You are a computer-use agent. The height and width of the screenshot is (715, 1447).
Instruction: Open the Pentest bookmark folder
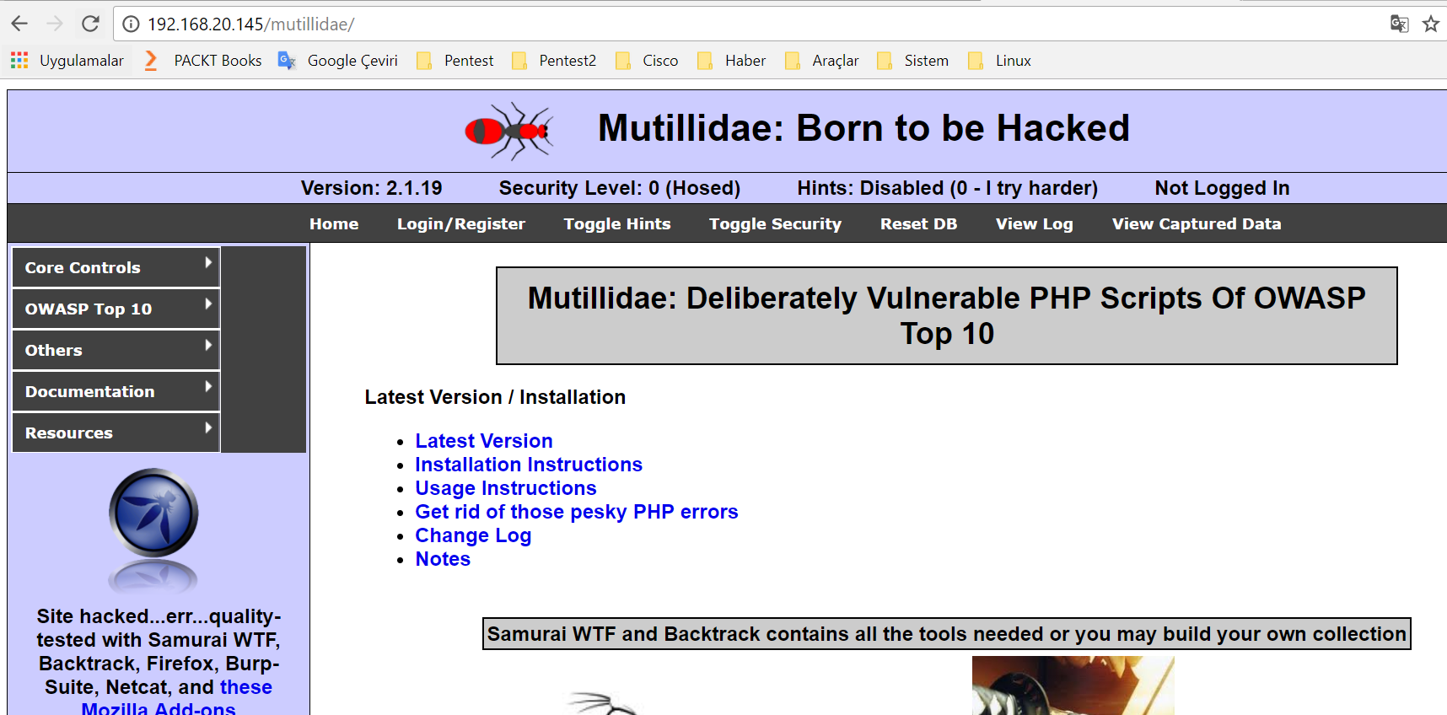click(455, 61)
